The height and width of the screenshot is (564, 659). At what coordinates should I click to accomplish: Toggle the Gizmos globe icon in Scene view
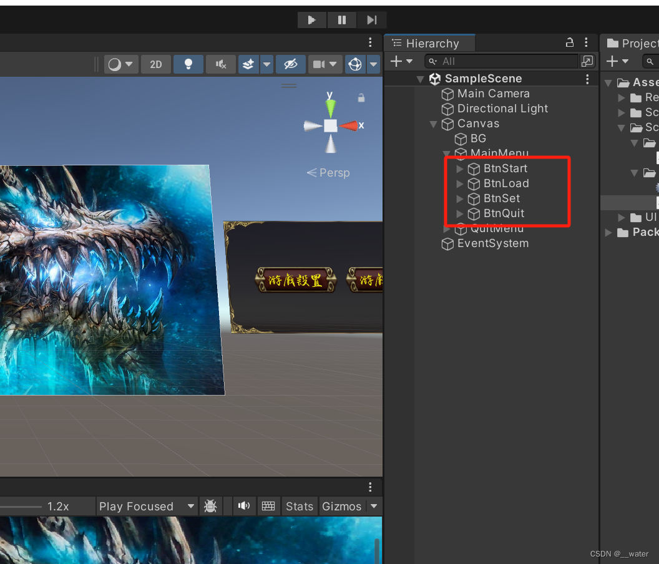coord(355,64)
